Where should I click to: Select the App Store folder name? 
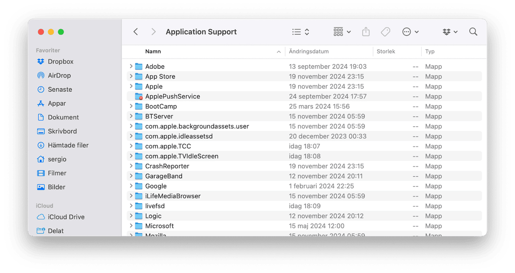pos(160,76)
